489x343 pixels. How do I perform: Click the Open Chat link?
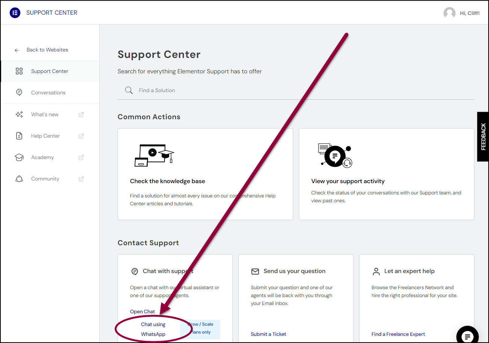click(x=142, y=311)
